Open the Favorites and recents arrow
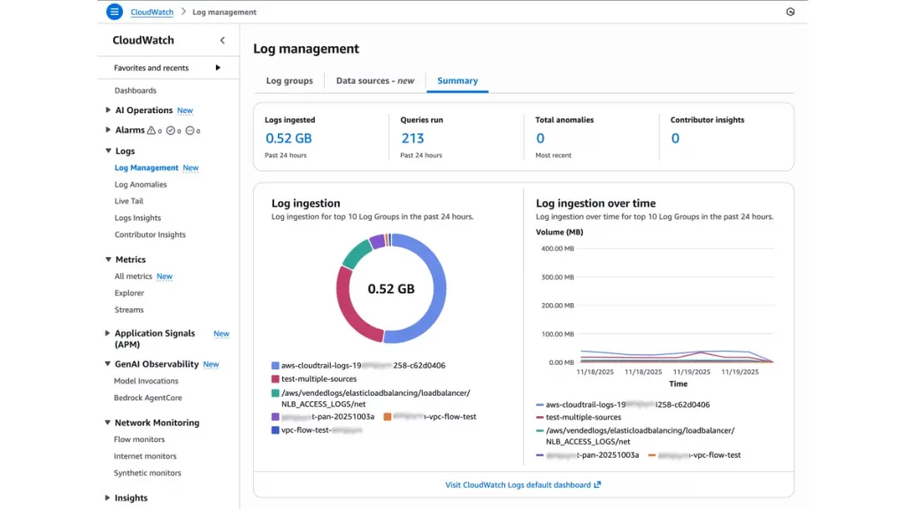 tap(218, 68)
